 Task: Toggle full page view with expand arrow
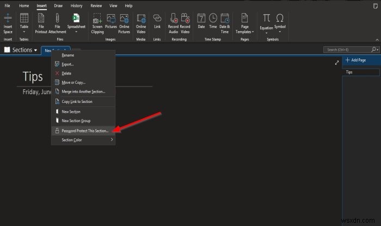pyautogui.click(x=337, y=63)
